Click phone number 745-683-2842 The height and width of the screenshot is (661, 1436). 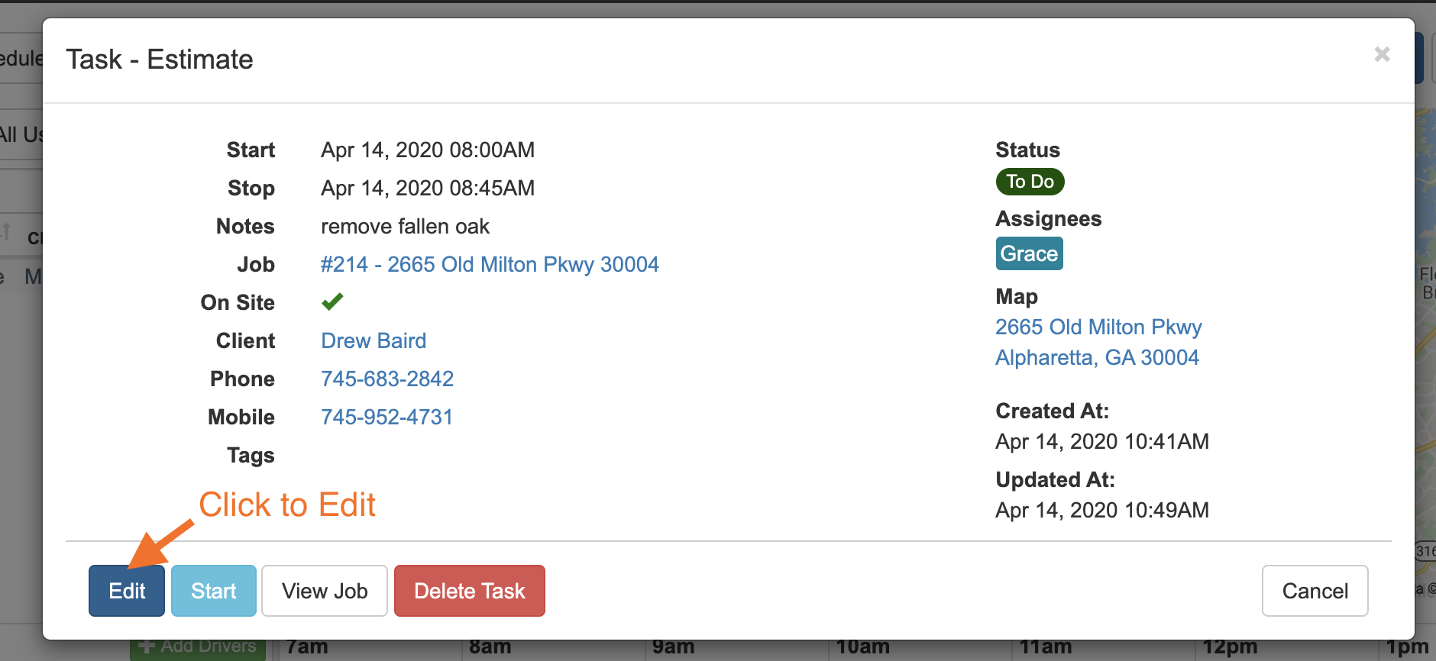tap(387, 379)
